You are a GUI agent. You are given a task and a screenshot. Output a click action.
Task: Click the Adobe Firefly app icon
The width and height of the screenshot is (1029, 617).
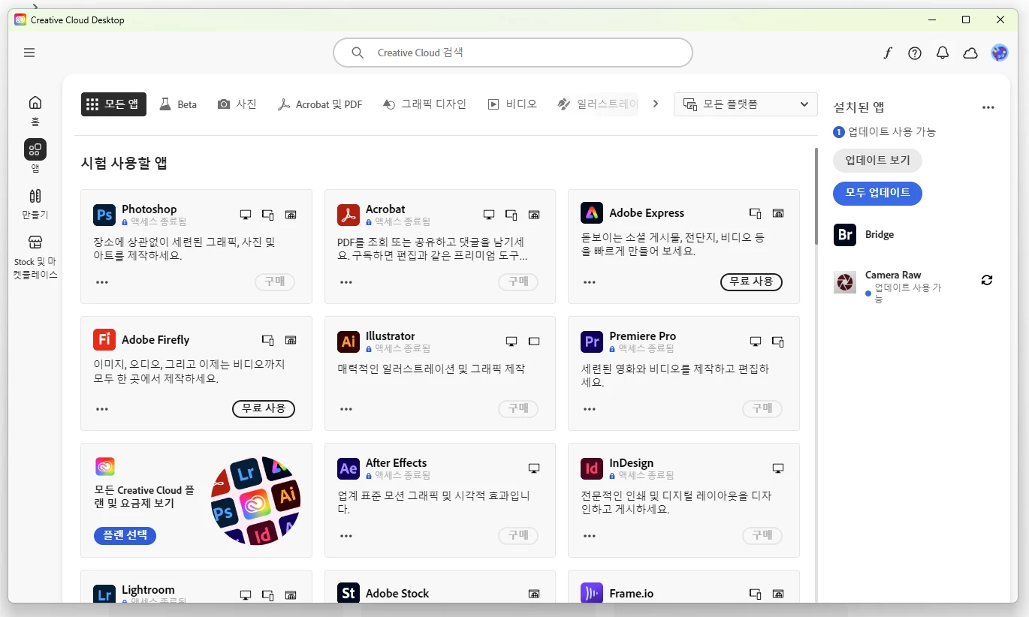tap(104, 339)
